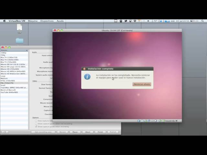Screen dimensions: 207x155
Task: Click the date and time in menu bar
Action: [x=180, y=21]
